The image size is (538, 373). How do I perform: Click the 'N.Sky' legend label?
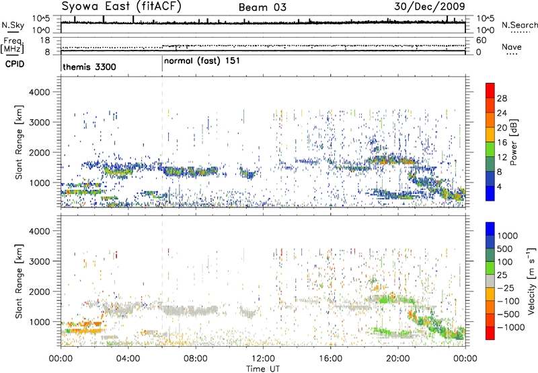(x=13, y=25)
